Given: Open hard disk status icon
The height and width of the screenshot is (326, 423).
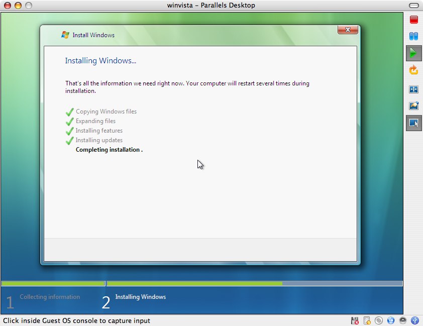Looking at the screenshot, I should click(x=367, y=320).
